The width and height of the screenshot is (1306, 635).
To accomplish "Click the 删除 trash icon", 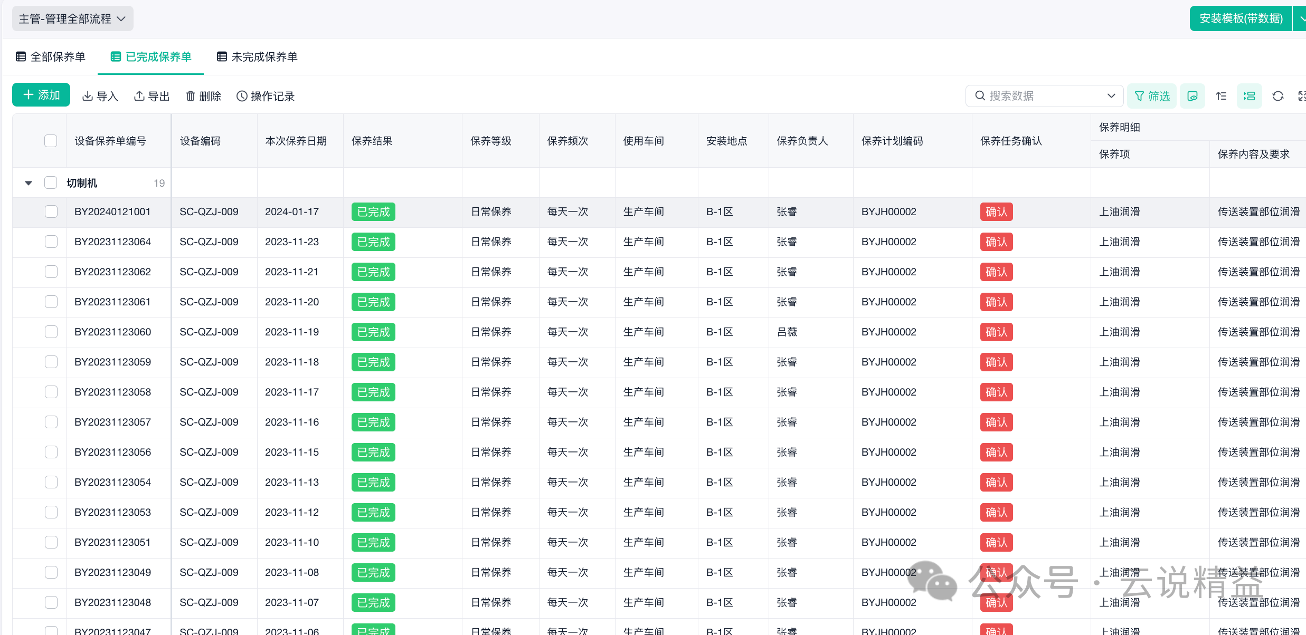I will [x=191, y=96].
